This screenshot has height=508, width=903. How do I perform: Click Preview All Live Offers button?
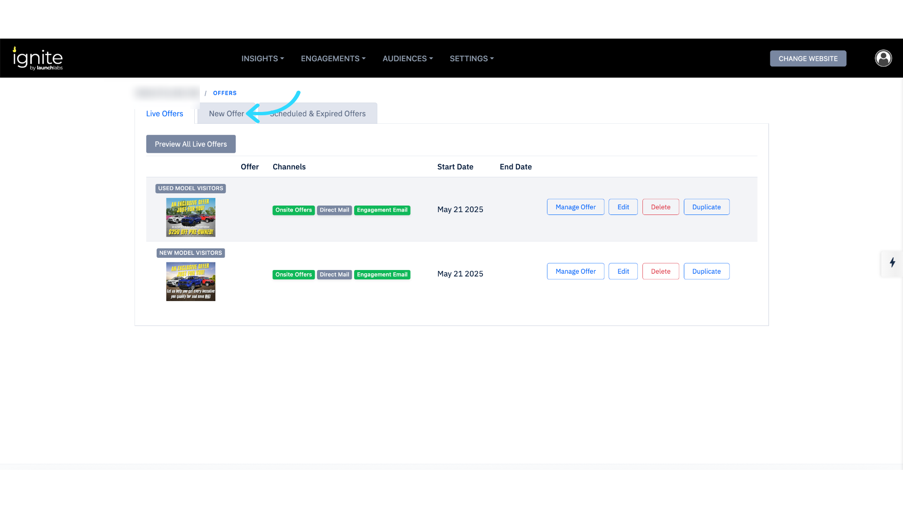pos(190,144)
